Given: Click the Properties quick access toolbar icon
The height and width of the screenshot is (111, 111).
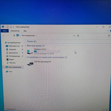Looking at the screenshot, I should pos(7,27).
